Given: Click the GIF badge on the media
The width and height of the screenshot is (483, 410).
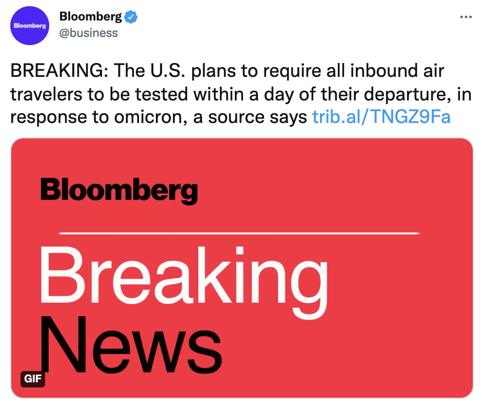Looking at the screenshot, I should click(x=33, y=379).
